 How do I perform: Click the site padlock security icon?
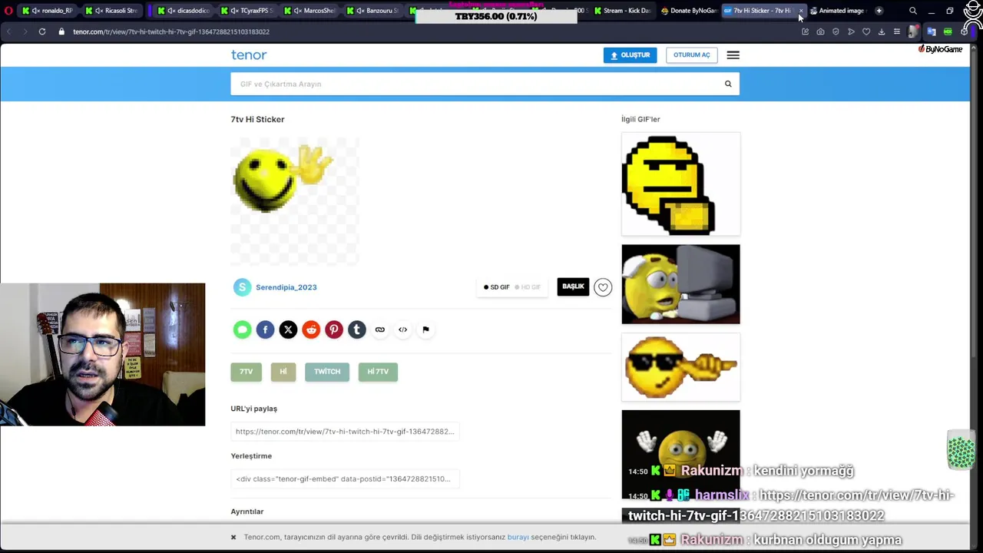click(x=61, y=31)
